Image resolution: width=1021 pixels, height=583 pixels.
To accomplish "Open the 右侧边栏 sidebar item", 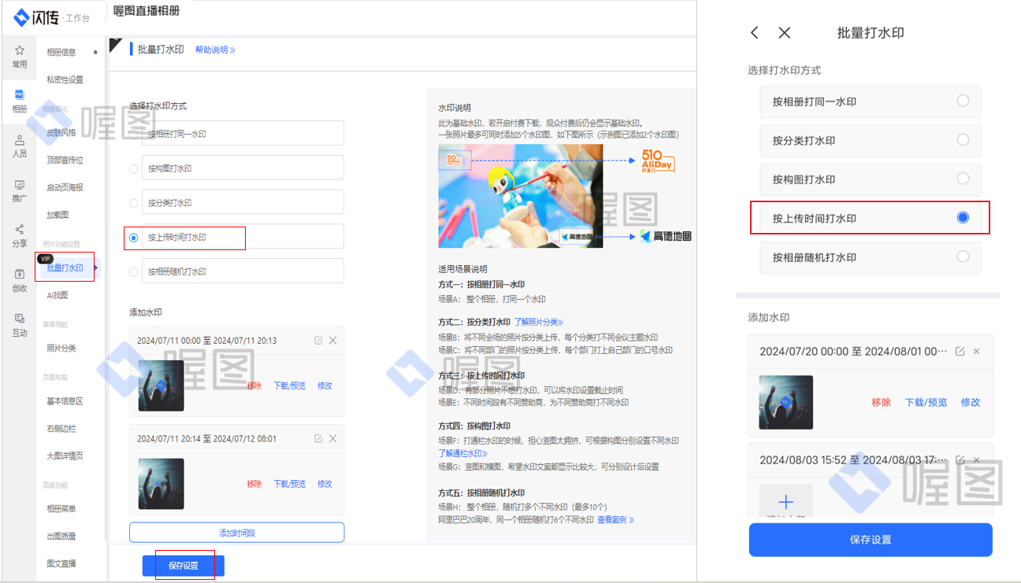I will [x=61, y=429].
